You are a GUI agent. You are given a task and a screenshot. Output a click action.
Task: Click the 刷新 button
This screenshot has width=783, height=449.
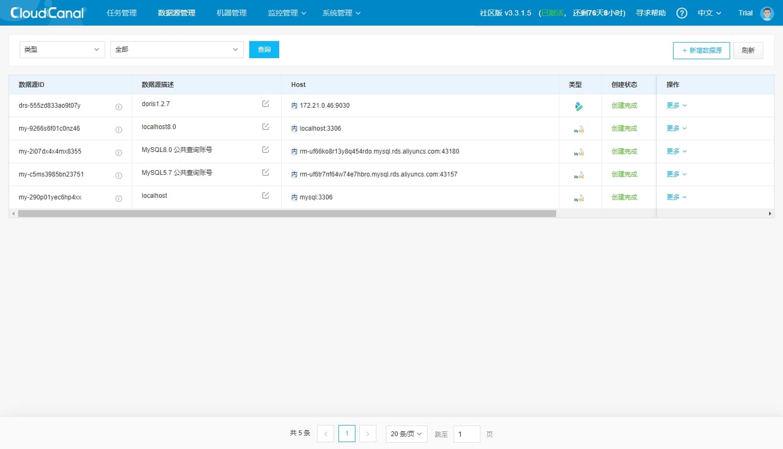click(x=748, y=50)
